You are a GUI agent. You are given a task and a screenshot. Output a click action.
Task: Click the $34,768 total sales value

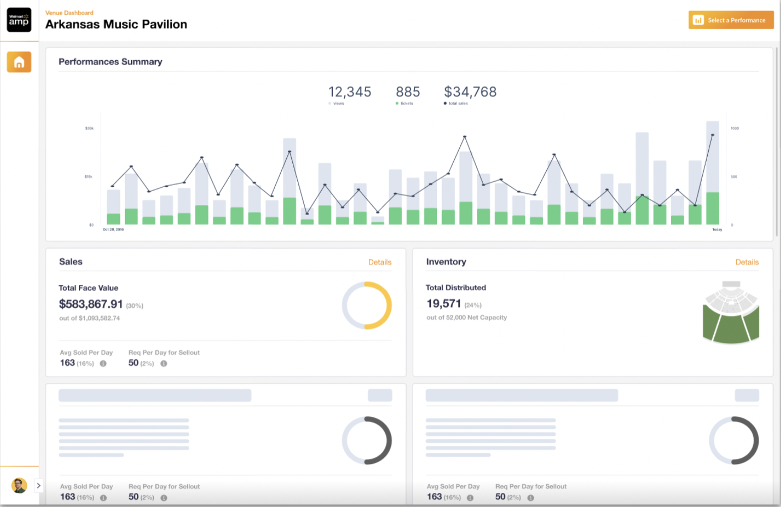tap(470, 92)
